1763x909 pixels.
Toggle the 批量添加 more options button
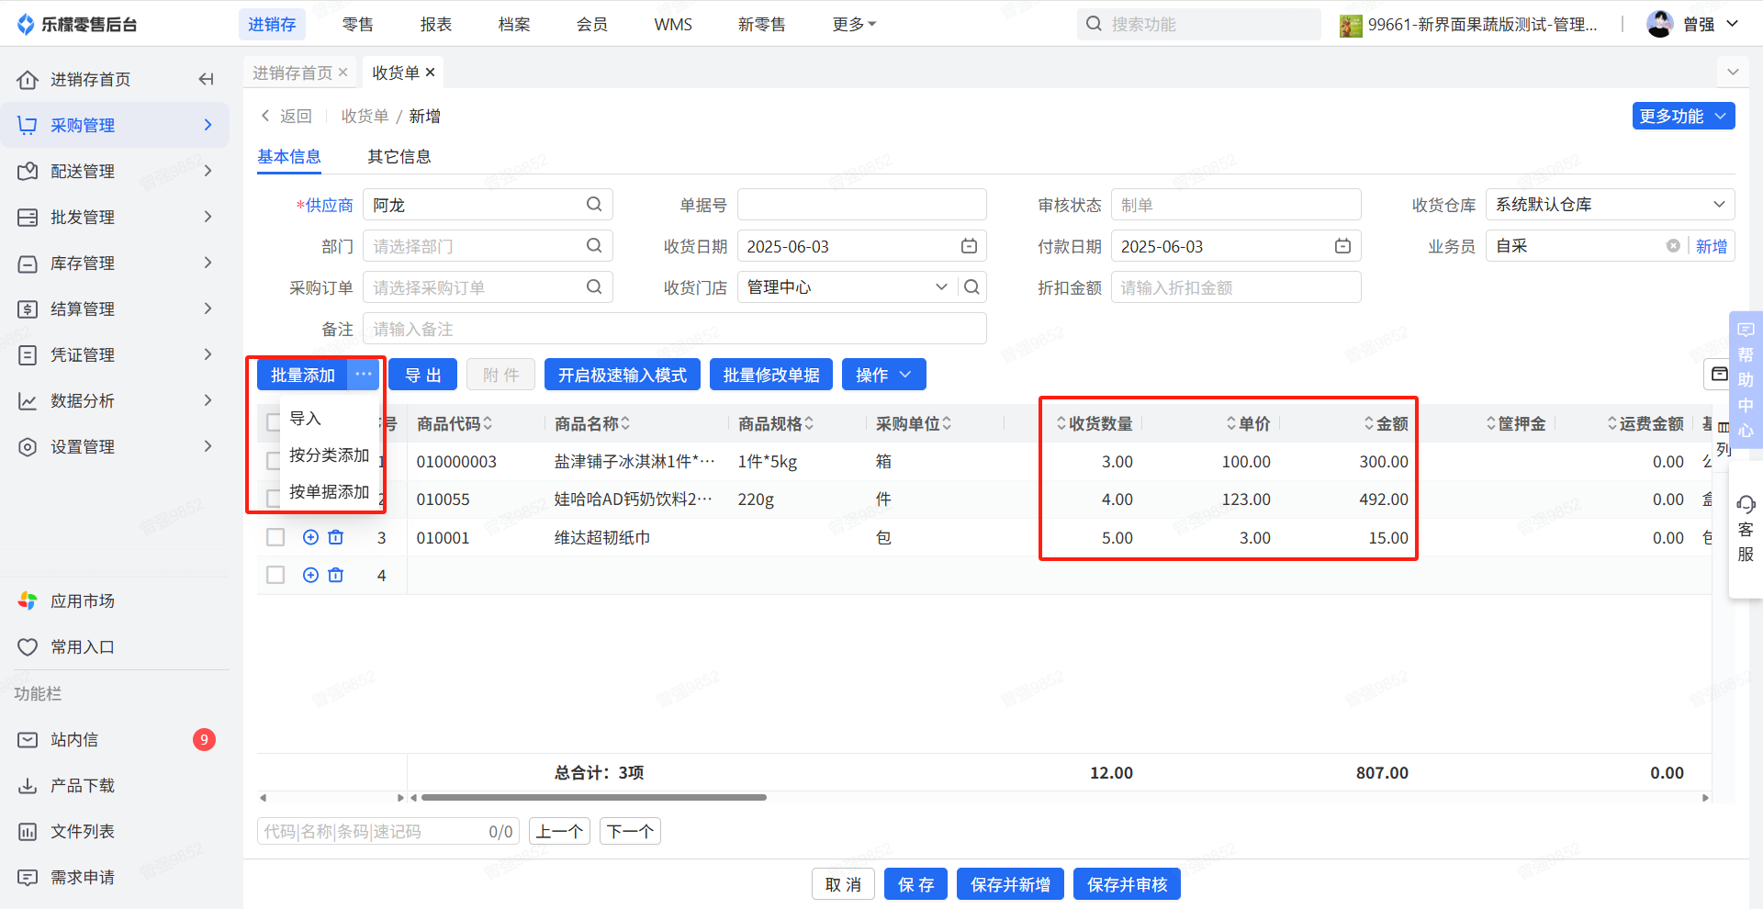pyautogui.click(x=364, y=375)
